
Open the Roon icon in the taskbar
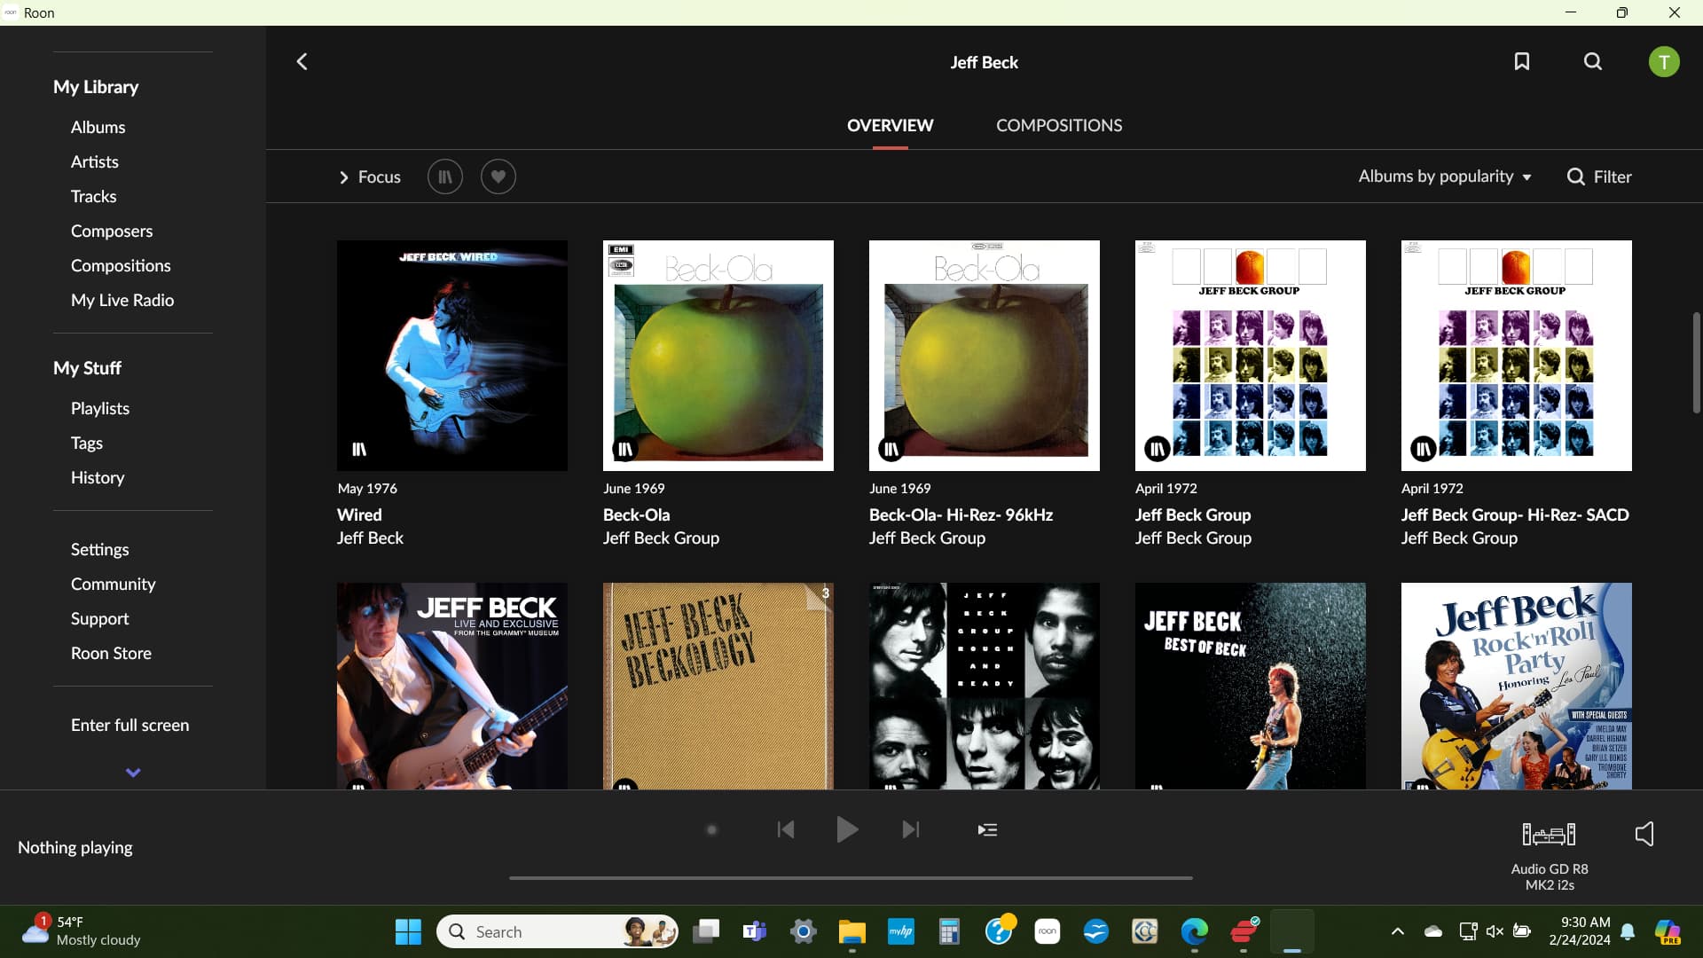click(1048, 931)
